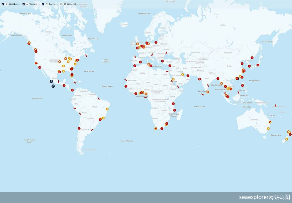The width and height of the screenshot is (292, 203).
Task: Click the Mozambique Channel map label
Action: coord(174,115)
